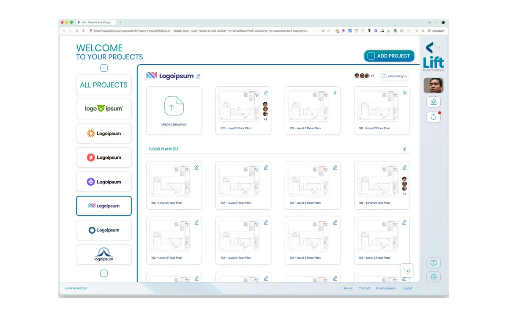Open the Privacy Terms footer link
Viewport: 507px width, 317px height.
[x=386, y=288]
